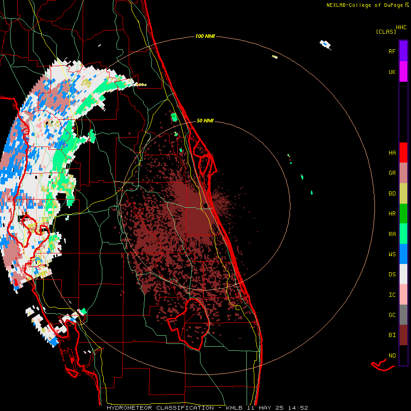Click the GC gray legend swatch
Viewport: 411px width, 411px height.
tap(403, 315)
